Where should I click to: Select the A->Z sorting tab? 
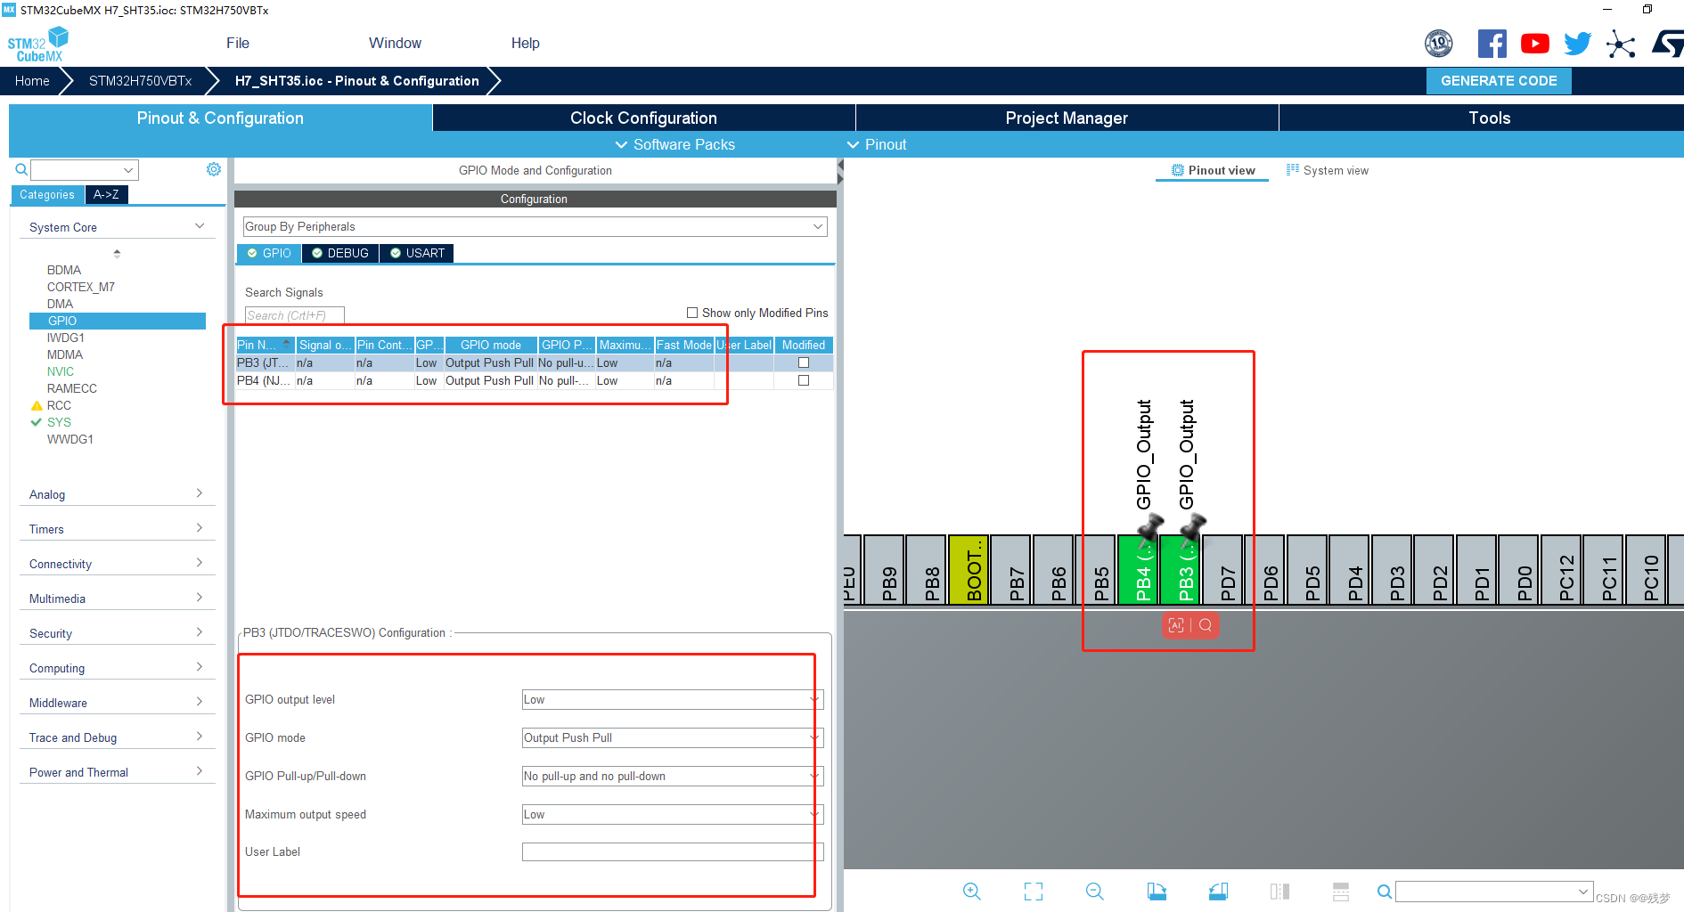coord(106,194)
